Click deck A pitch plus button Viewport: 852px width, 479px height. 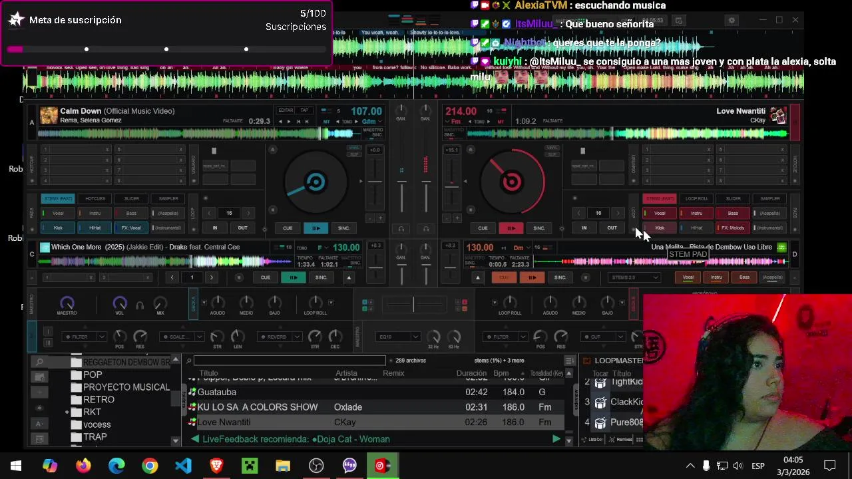coord(381,218)
